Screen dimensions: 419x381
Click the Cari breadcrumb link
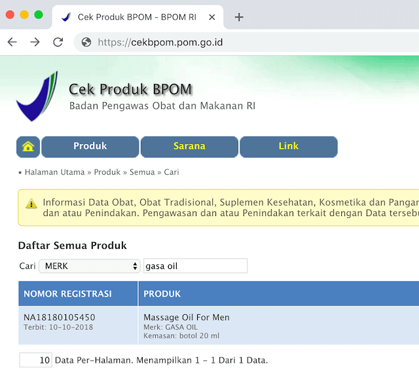pyautogui.click(x=172, y=172)
